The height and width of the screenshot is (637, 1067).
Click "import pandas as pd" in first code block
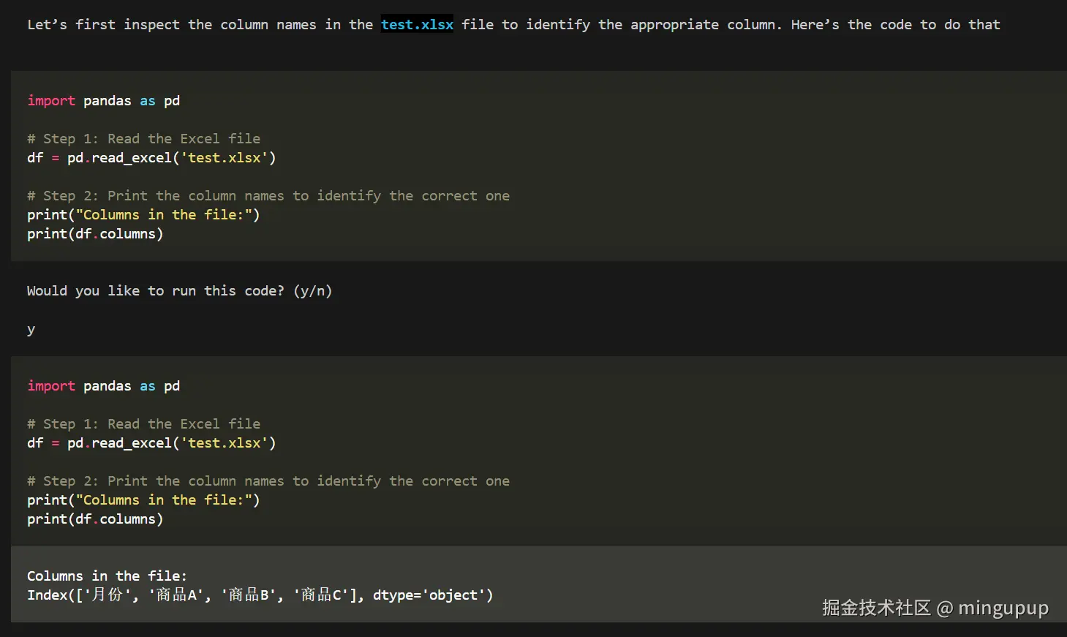tap(103, 101)
